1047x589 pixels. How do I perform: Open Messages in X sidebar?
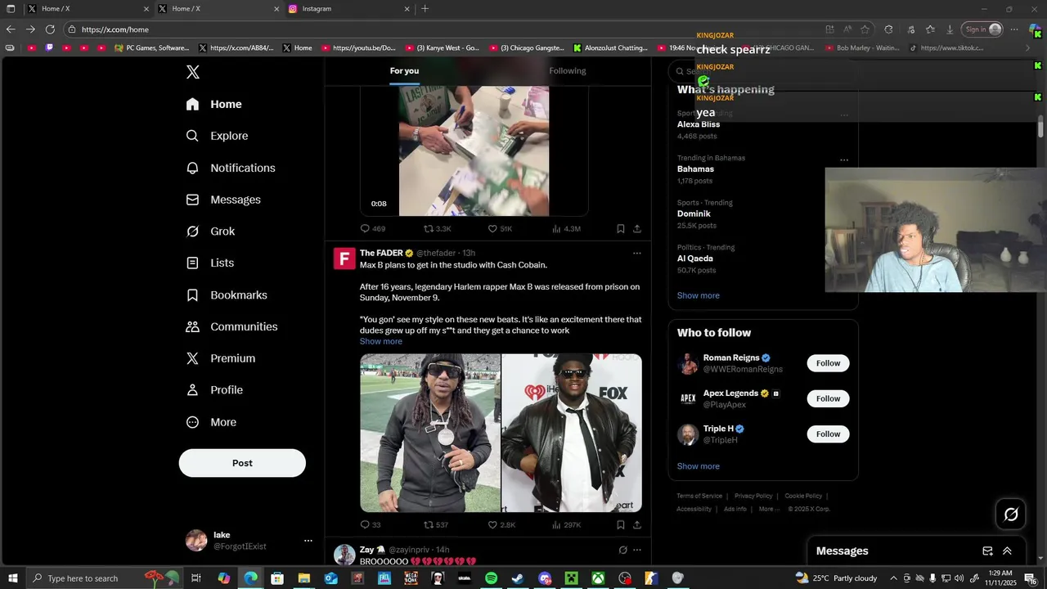pyautogui.click(x=223, y=200)
